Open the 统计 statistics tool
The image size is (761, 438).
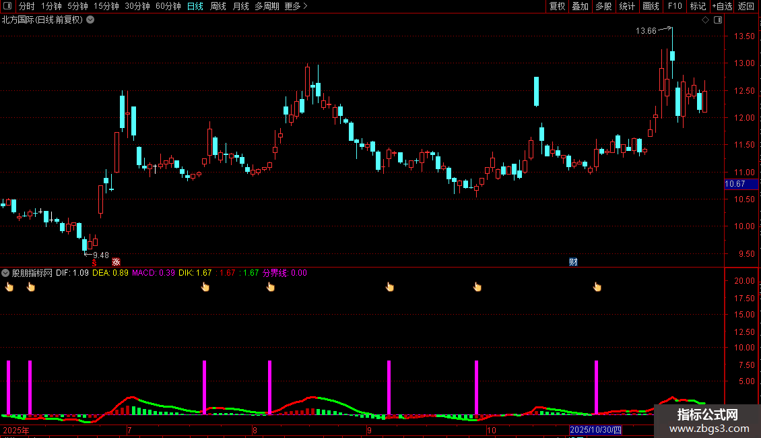pyautogui.click(x=627, y=6)
